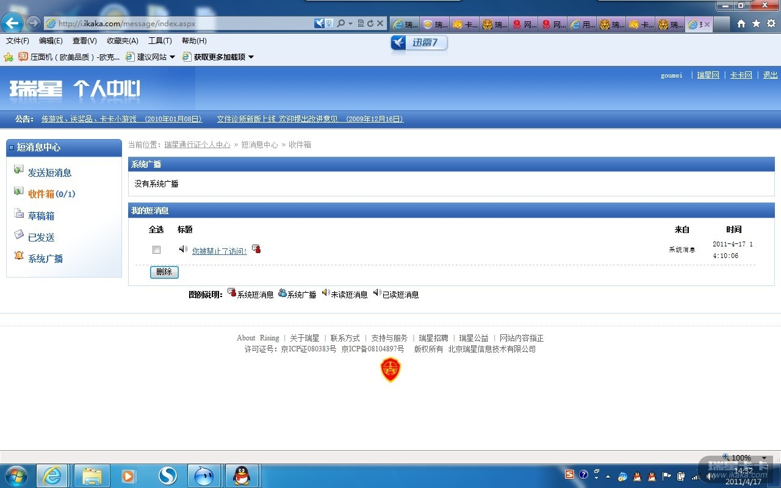
Task: Click the Refresh icon in address bar
Action: [370, 23]
